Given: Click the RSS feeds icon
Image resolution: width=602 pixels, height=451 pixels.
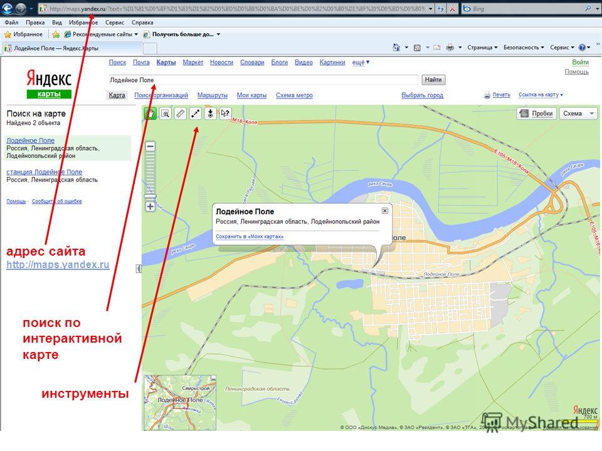Looking at the screenshot, I should (418, 48).
